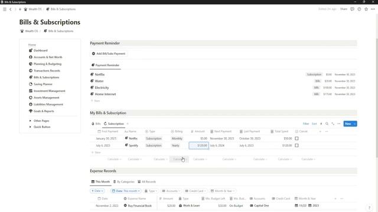Tick the Cancel checkbox for Spotify
Image resolution: width=378 pixels, height=212 pixels.
click(296, 145)
